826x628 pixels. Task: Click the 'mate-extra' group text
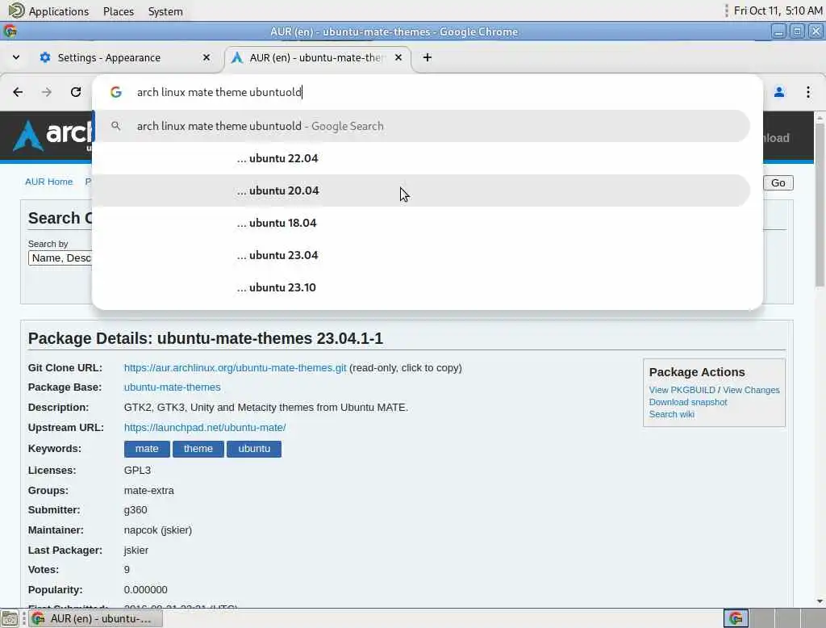click(x=148, y=491)
